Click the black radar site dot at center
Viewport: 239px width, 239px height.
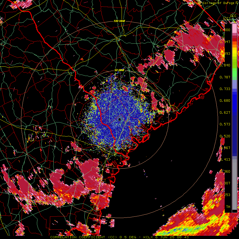click(120, 119)
